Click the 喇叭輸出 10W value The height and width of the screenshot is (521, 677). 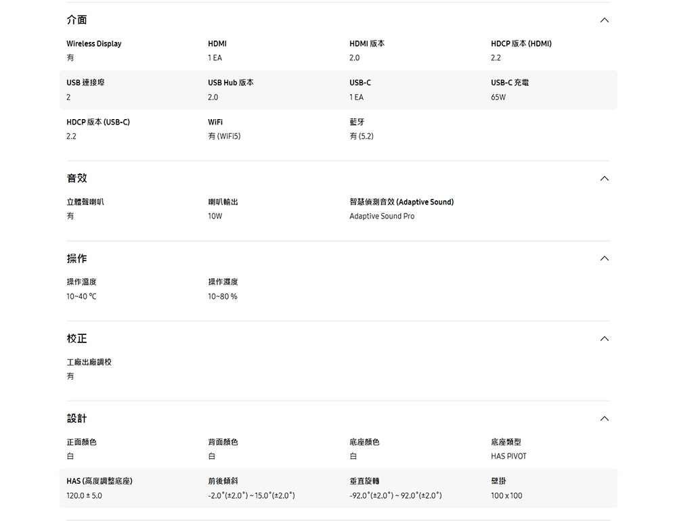tap(213, 216)
